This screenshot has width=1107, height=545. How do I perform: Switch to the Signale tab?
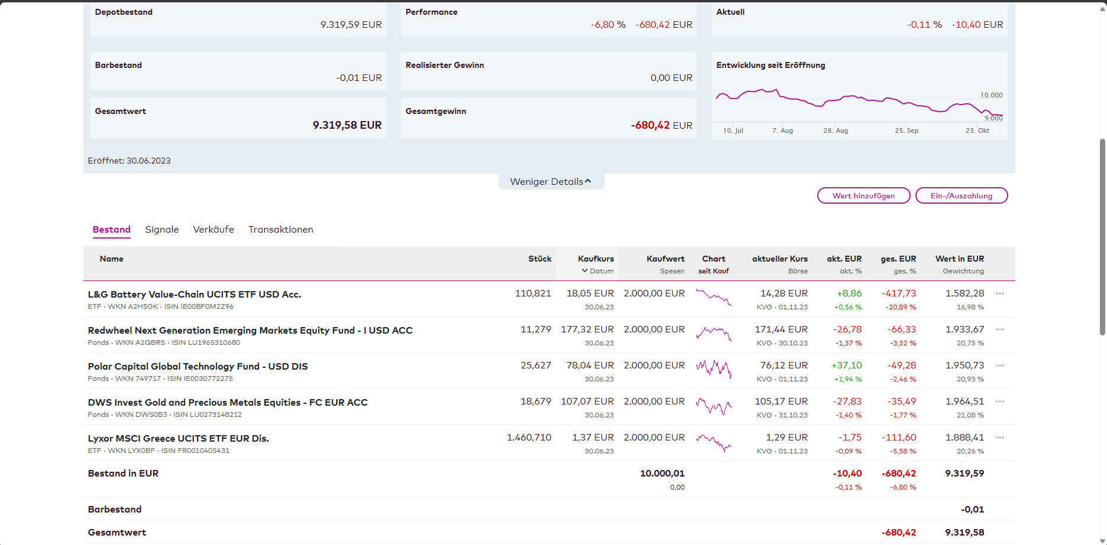click(x=161, y=230)
